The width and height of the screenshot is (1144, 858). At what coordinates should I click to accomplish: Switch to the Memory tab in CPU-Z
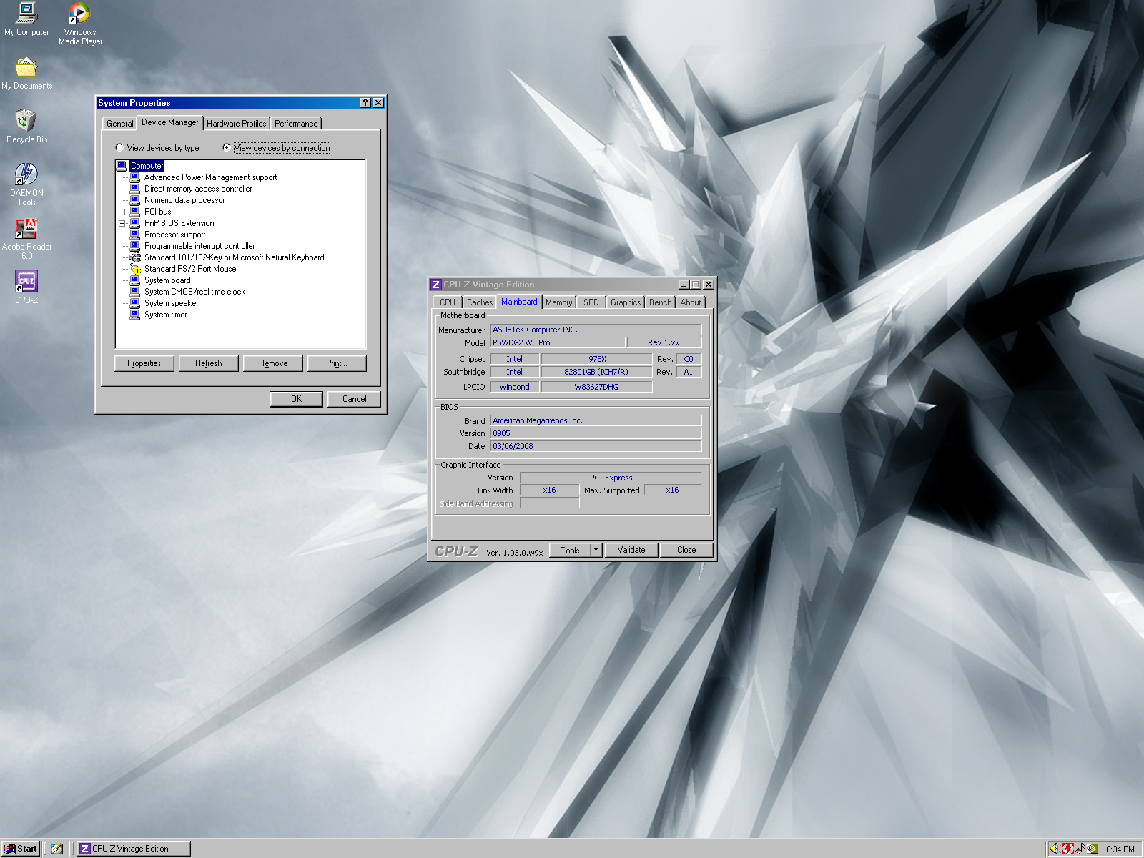point(558,302)
